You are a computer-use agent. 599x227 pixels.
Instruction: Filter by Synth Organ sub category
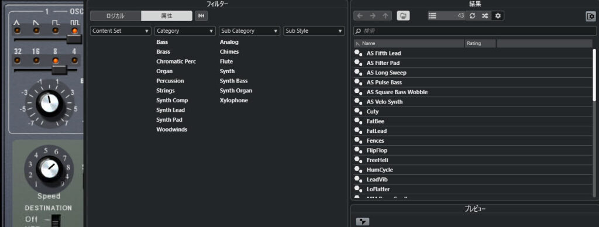(236, 91)
